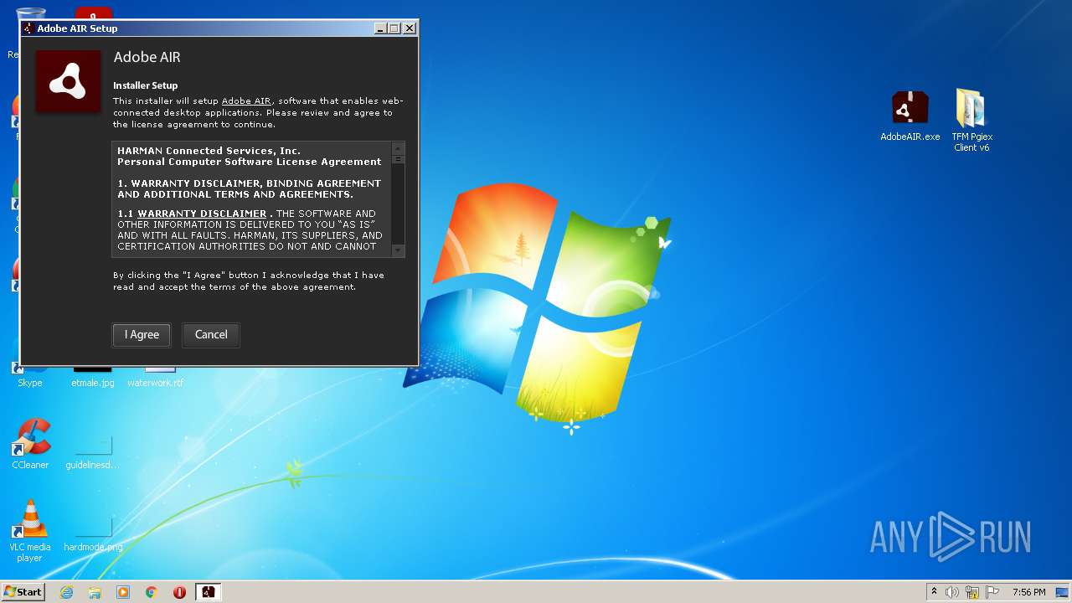
Task: Launch Internet Explorer from taskbar
Action: click(x=66, y=592)
